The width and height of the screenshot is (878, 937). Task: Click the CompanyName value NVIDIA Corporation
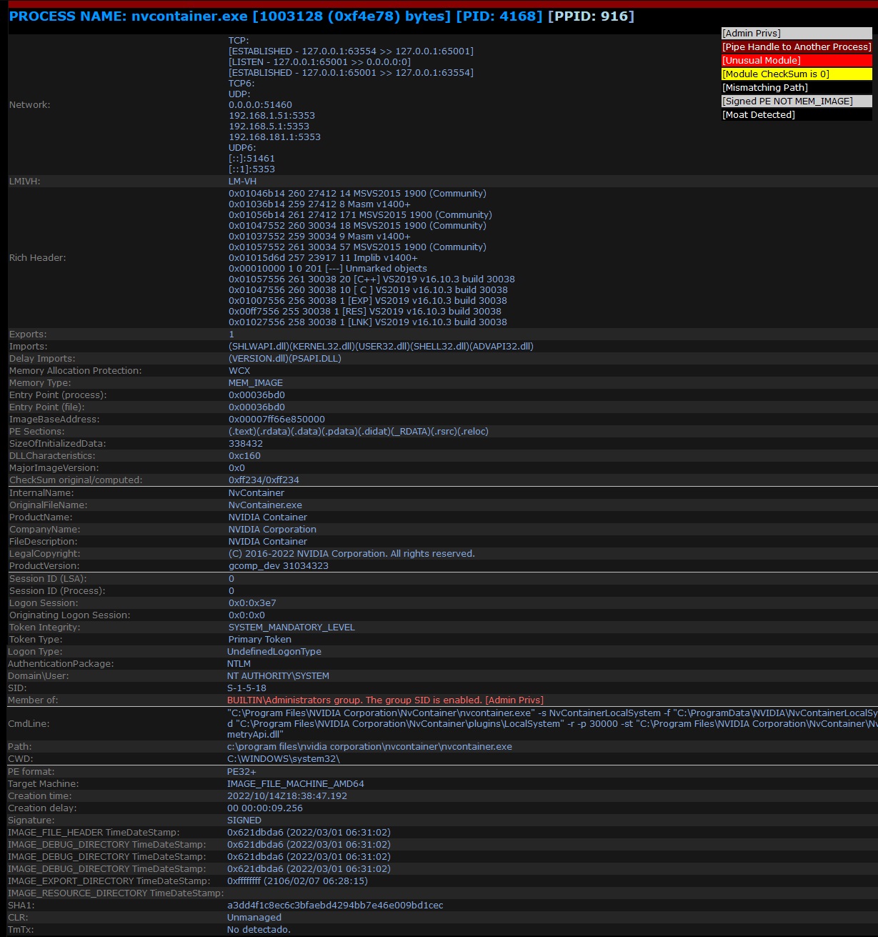(272, 530)
